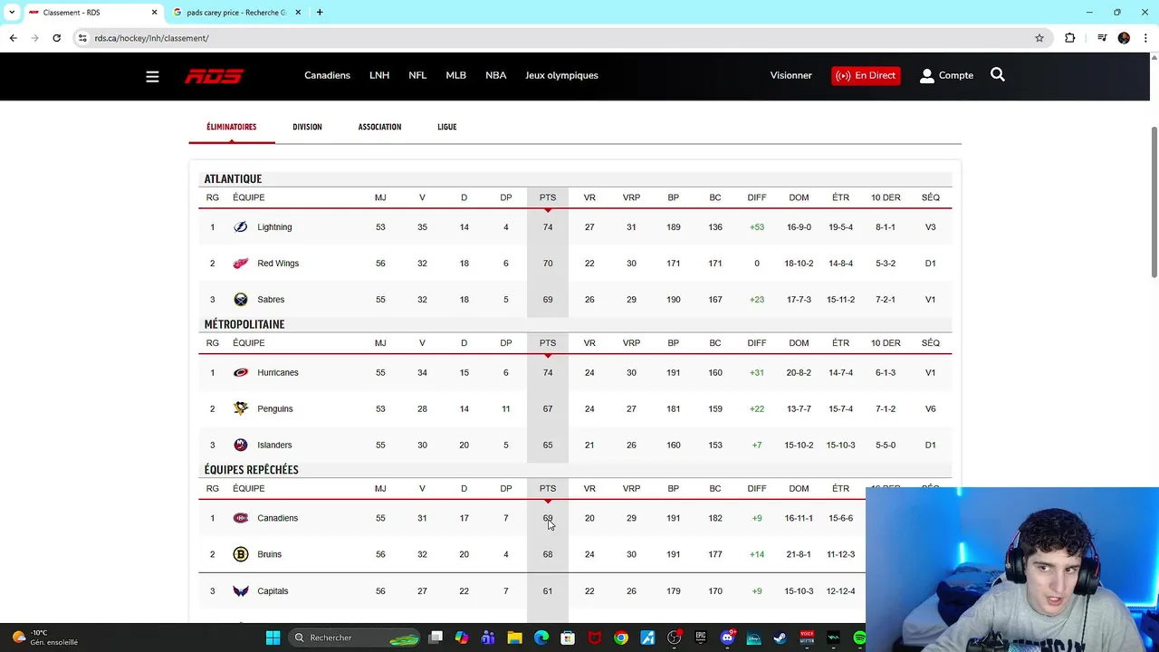Open the Lightning team name link

(x=274, y=227)
